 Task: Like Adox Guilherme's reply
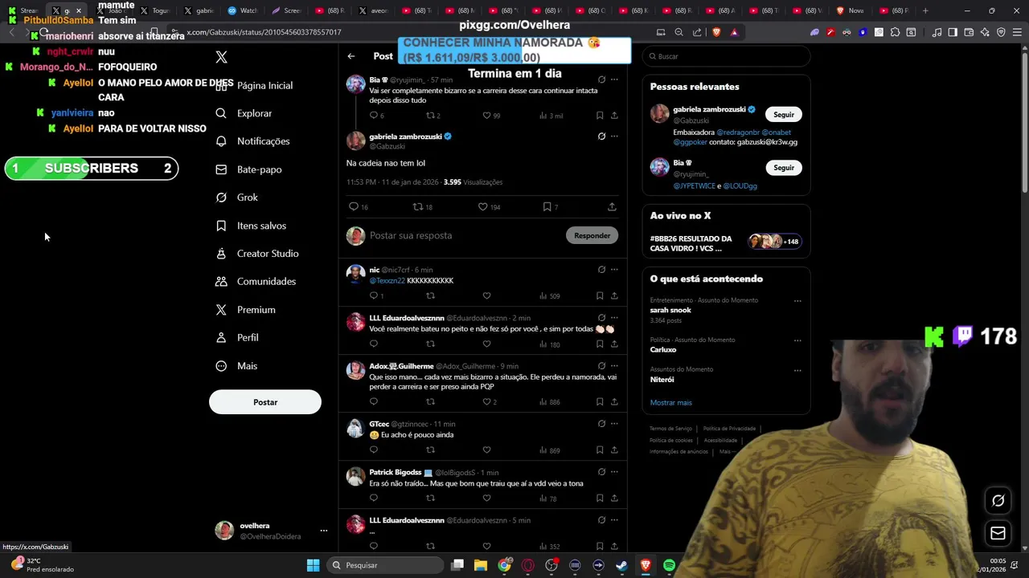coord(486,402)
